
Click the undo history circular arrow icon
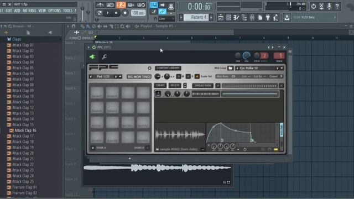tap(314, 6)
